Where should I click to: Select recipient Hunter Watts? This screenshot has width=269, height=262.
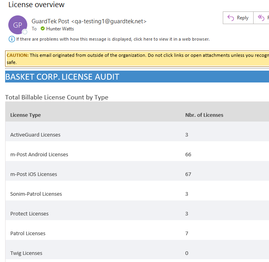(x=60, y=29)
